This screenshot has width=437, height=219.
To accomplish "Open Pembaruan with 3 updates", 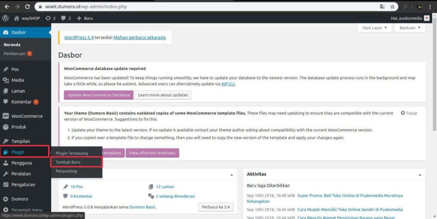I will tap(18, 54).
